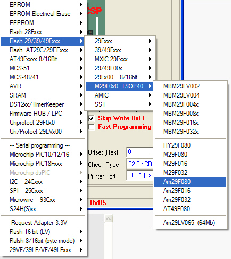
Task: Open the MCS-48/41 submenu
Action: (x=43, y=77)
